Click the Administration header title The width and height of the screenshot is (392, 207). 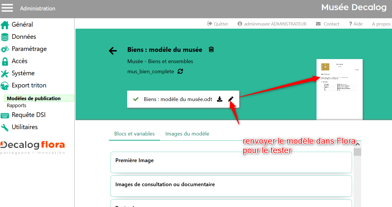click(38, 9)
